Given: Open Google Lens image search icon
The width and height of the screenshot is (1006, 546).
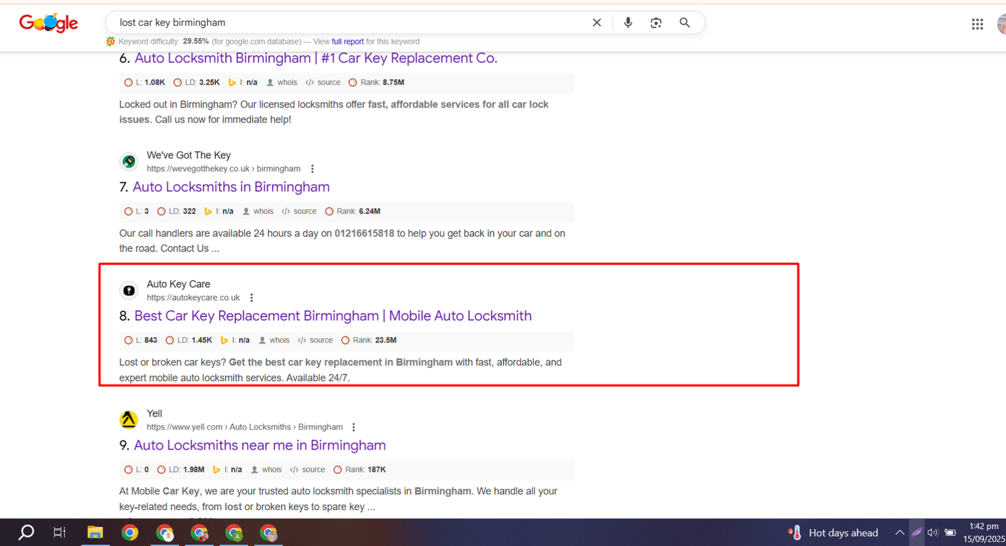Looking at the screenshot, I should click(x=656, y=23).
